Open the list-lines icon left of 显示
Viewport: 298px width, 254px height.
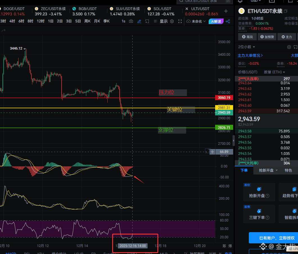[x=155, y=21]
